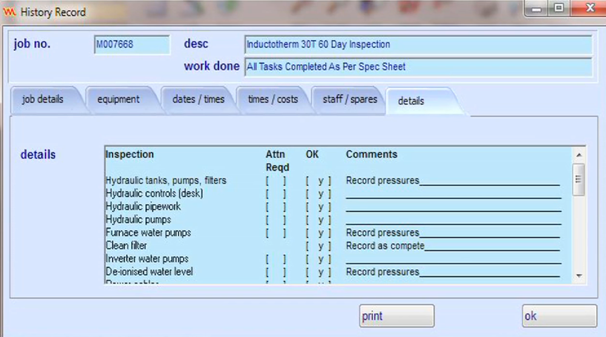Open the staff / spares tab

click(350, 100)
